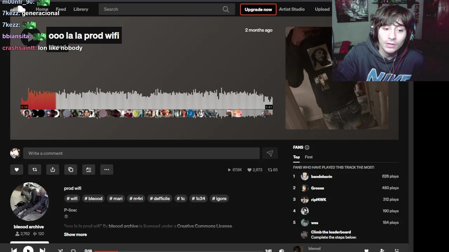Copy the track link
This screenshot has width=449, height=252.
[x=71, y=169]
